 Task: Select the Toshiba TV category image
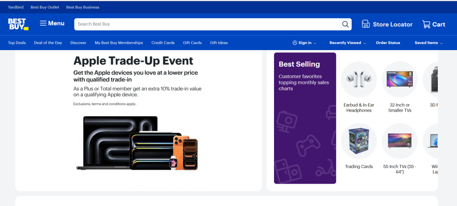pos(399,79)
